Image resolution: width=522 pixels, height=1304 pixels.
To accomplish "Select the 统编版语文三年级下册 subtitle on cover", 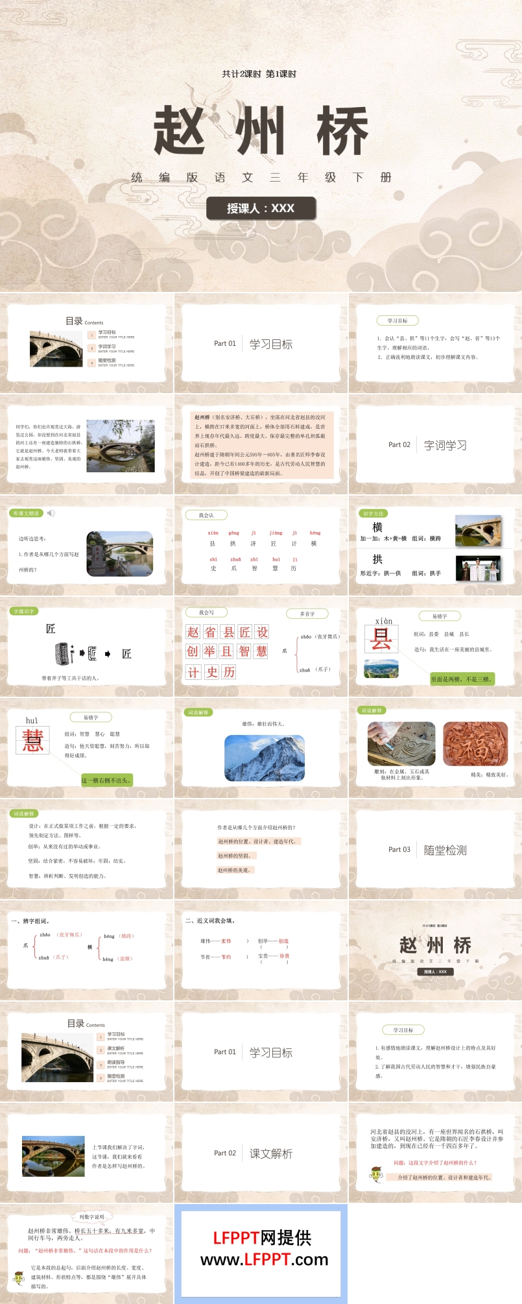I will click(261, 177).
